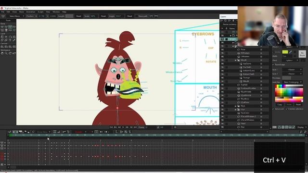Click the Copy button in Style panel
Image resolution: width=308 pixels, height=173 pixels.
(x=280, y=105)
